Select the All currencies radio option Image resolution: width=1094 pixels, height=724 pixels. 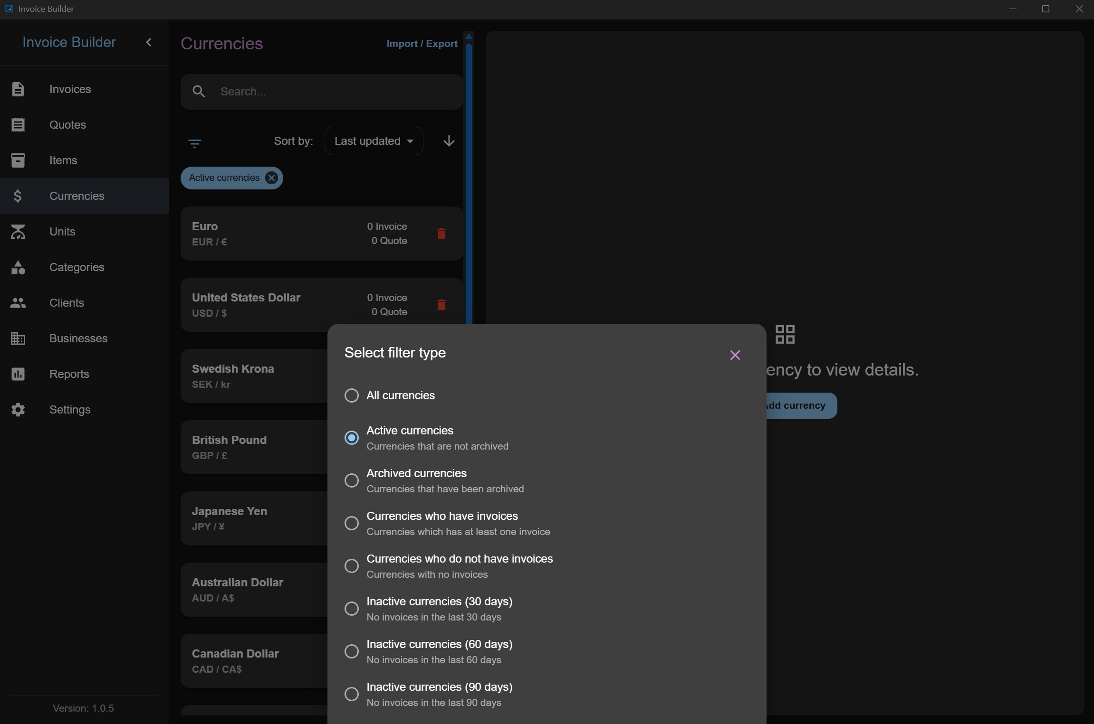click(x=351, y=395)
